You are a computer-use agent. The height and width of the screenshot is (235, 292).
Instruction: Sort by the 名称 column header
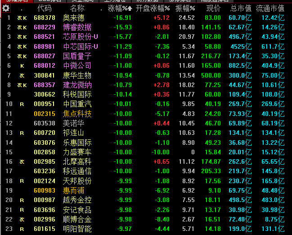coord(77,9)
